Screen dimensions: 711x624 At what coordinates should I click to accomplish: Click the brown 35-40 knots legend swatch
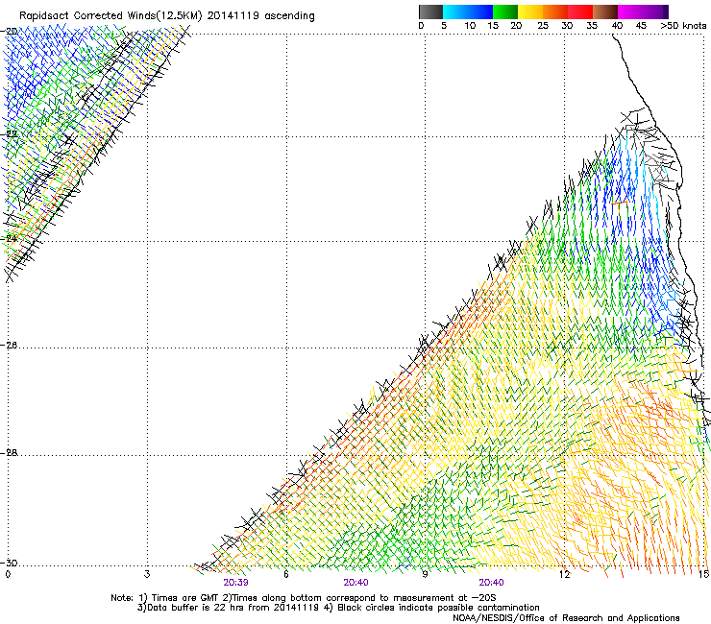(x=605, y=12)
